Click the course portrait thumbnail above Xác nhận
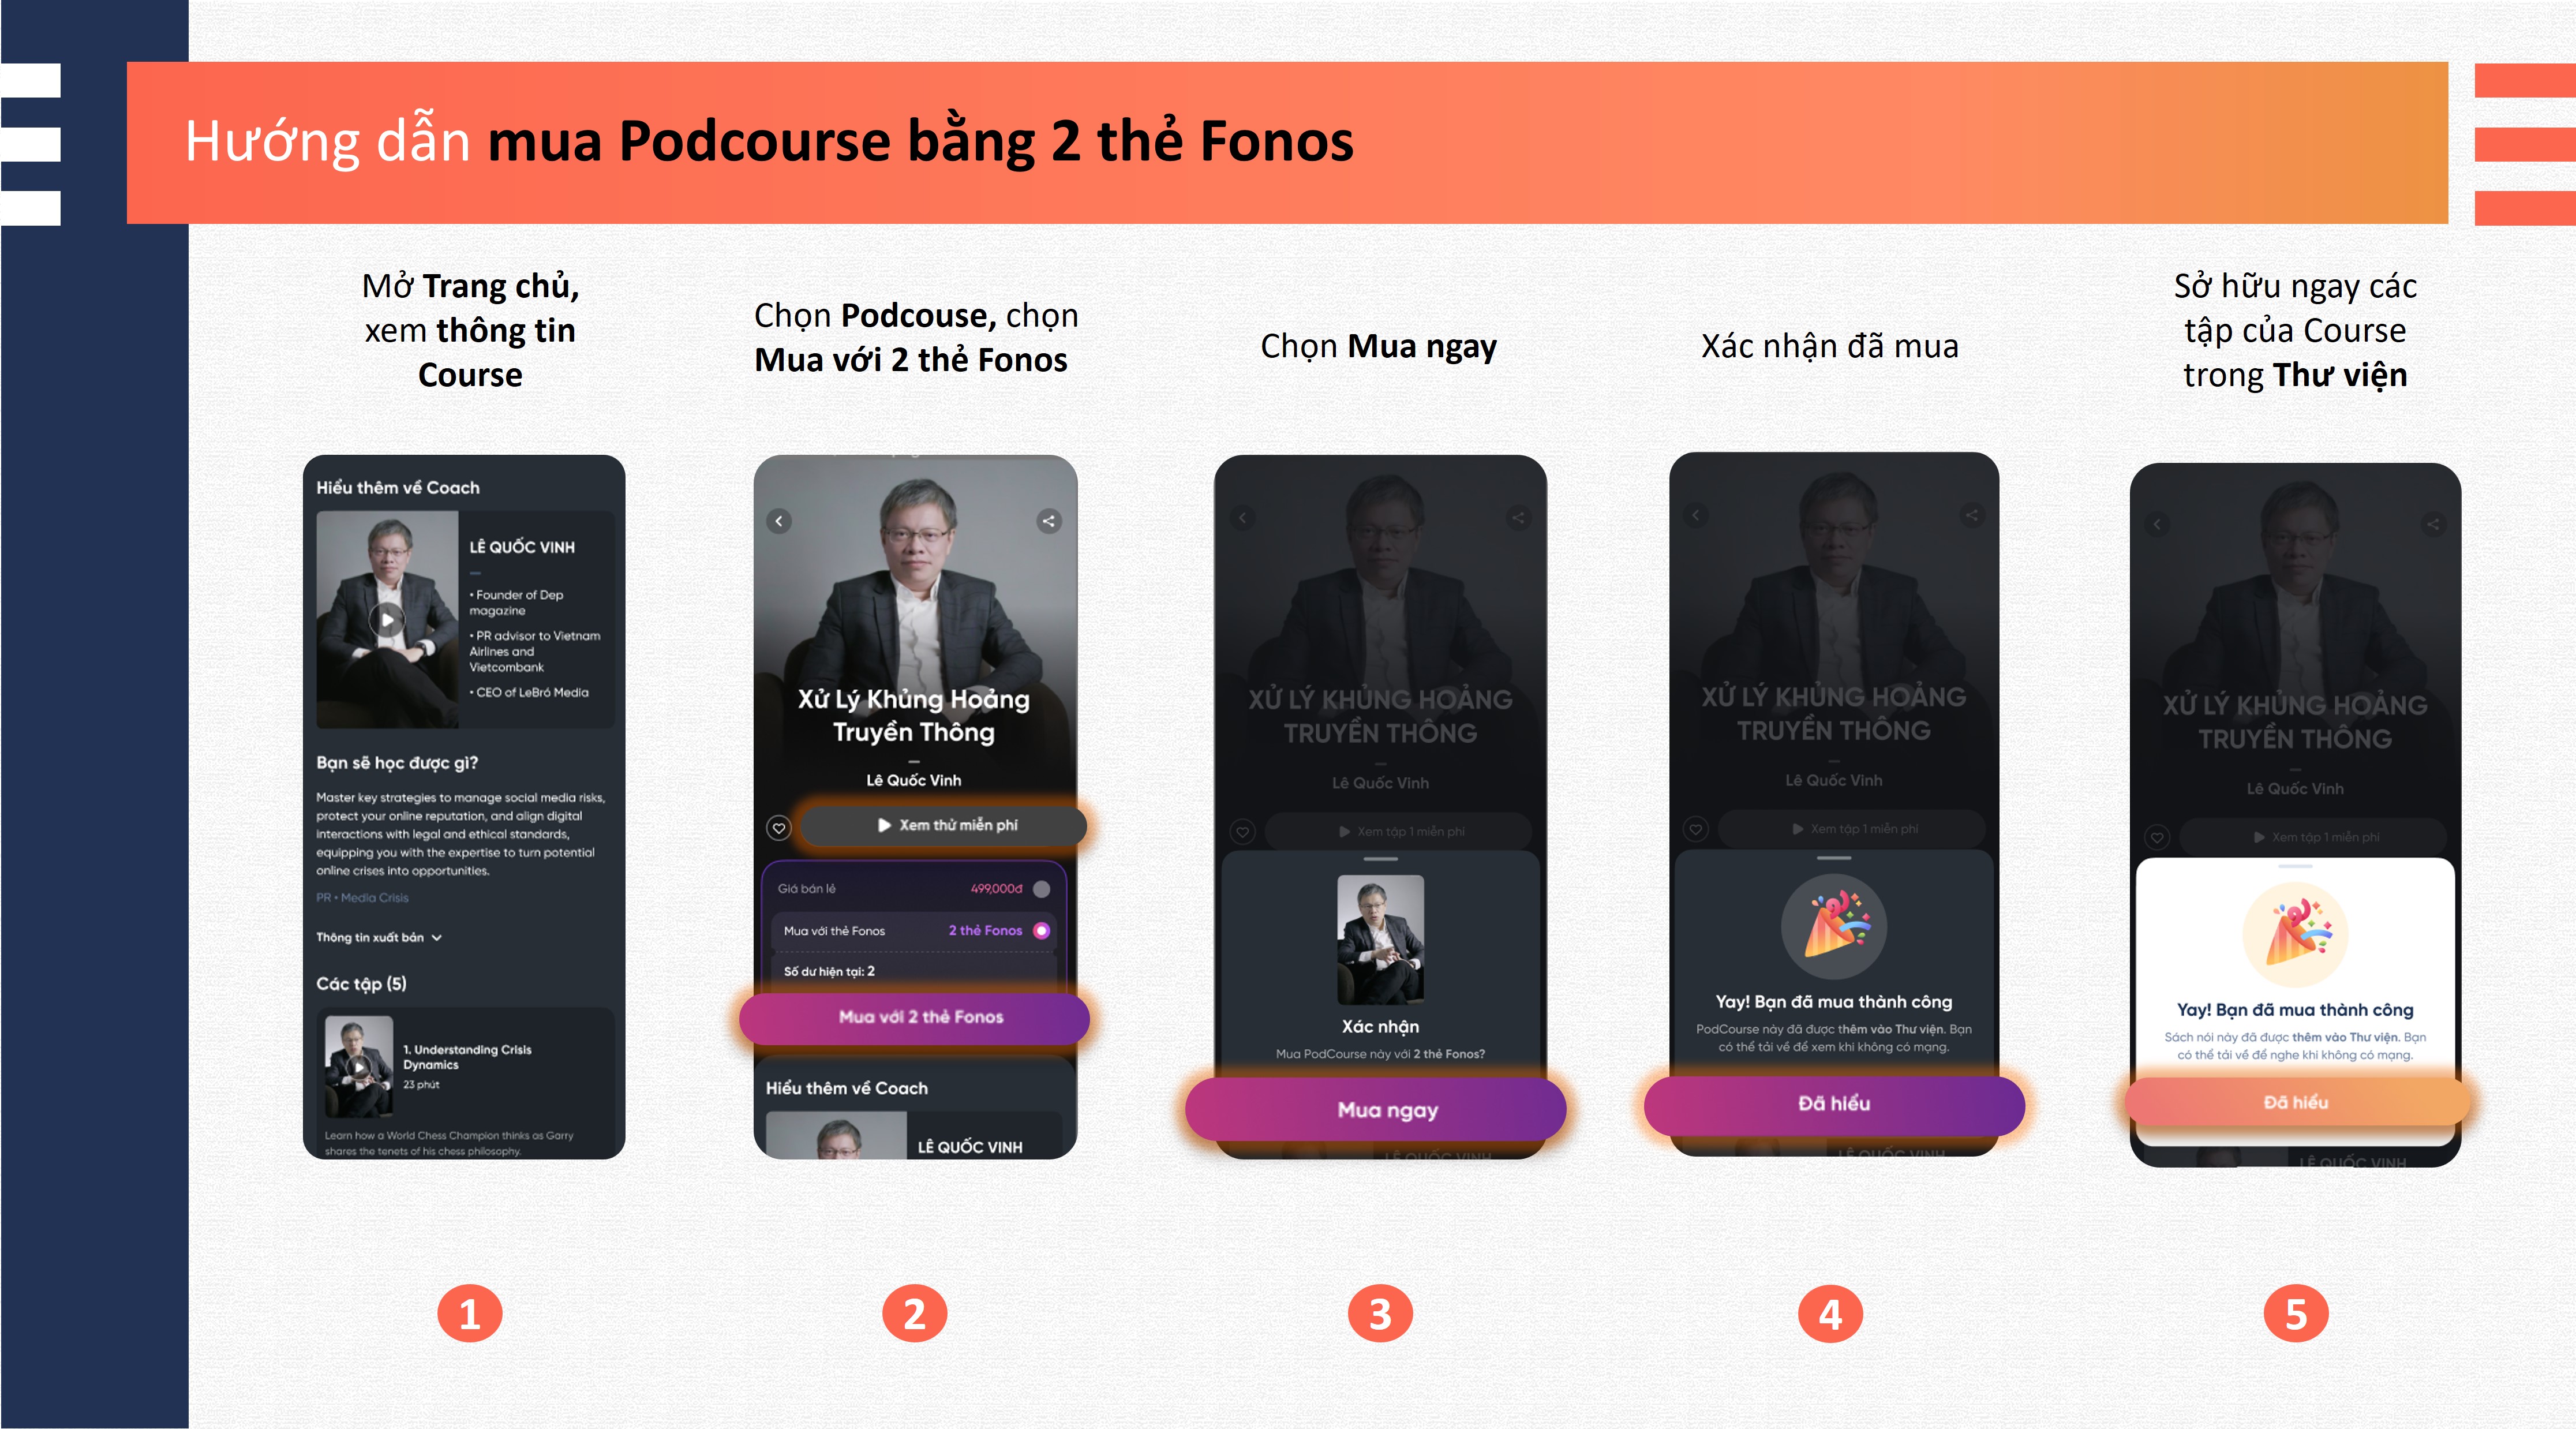The width and height of the screenshot is (2576, 1429). tap(1380, 940)
